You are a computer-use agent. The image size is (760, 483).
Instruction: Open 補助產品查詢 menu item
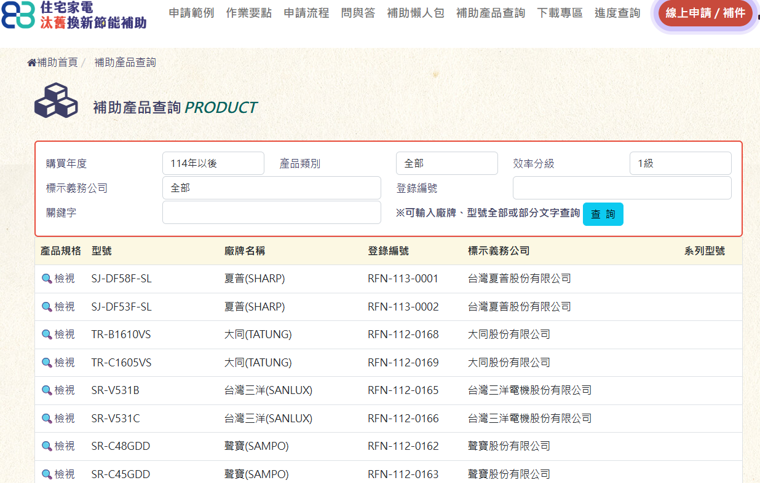491,13
